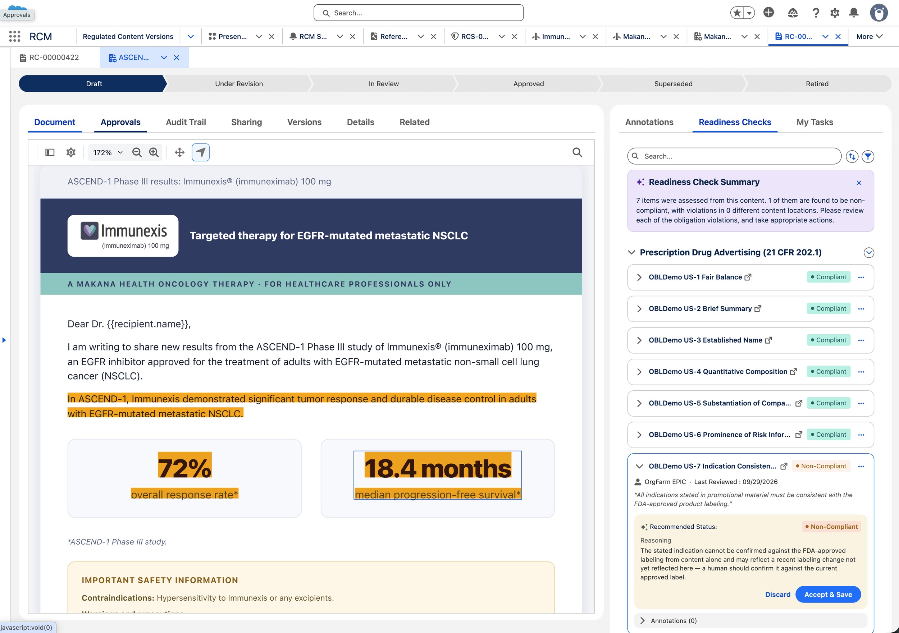Open the document viewer settings gear
Screen dimensions: 899x633
(71, 152)
